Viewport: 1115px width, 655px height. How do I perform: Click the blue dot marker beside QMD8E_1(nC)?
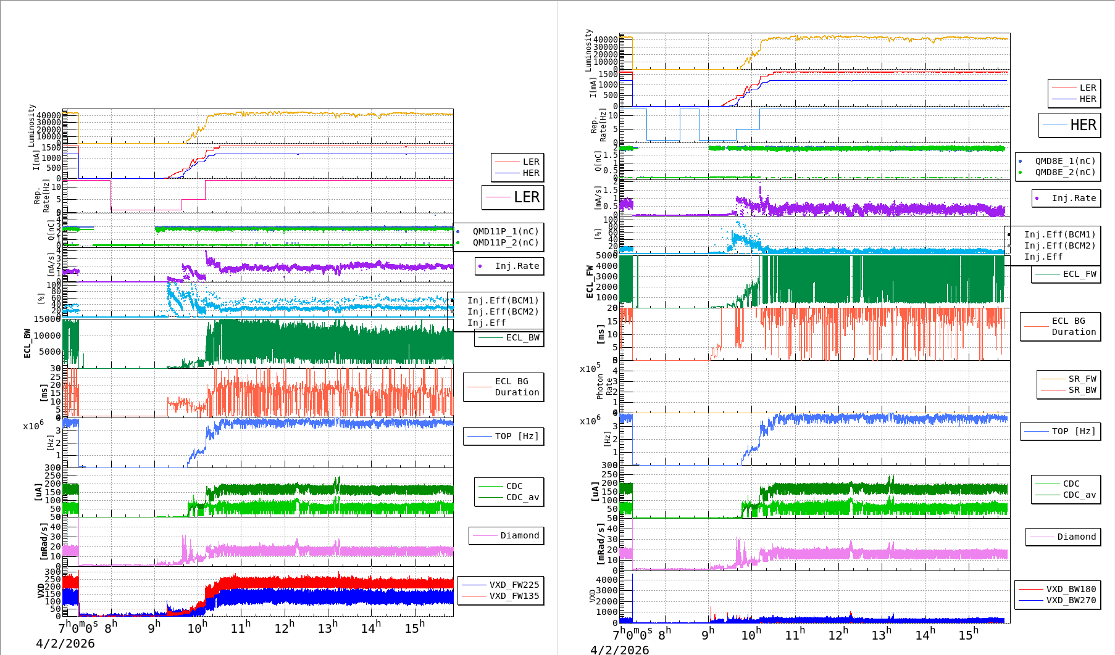pos(1020,162)
